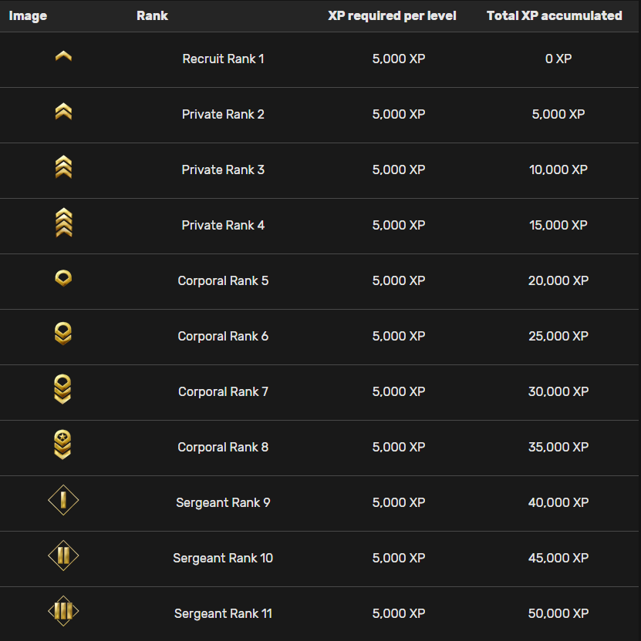This screenshot has height=641, width=641.
Task: Click the Corporal Rank 5 badge icon
Action: (63, 279)
